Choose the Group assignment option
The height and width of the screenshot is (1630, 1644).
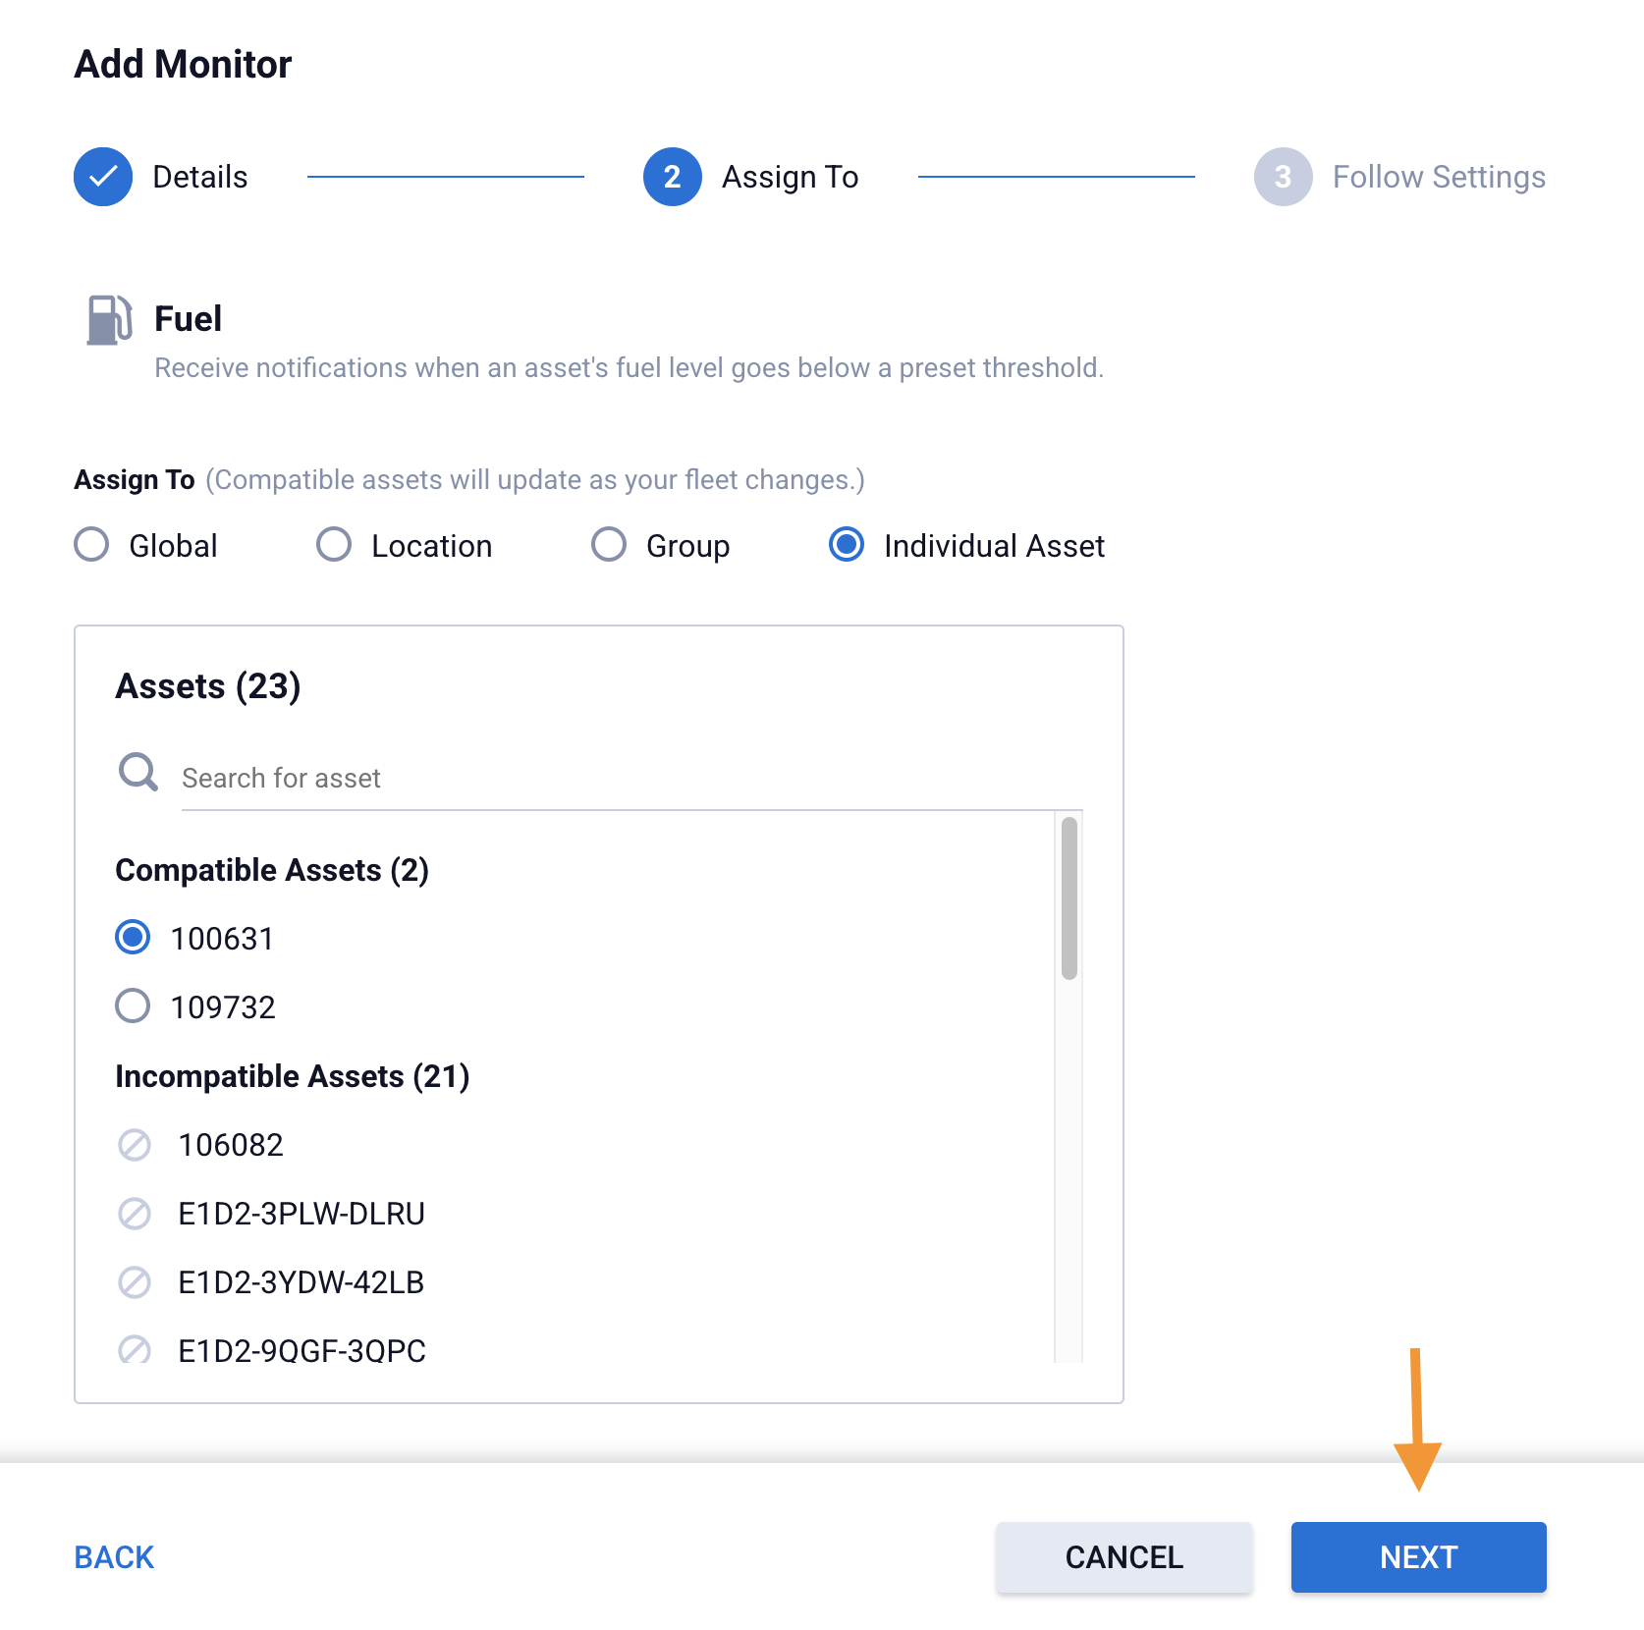pos(609,545)
